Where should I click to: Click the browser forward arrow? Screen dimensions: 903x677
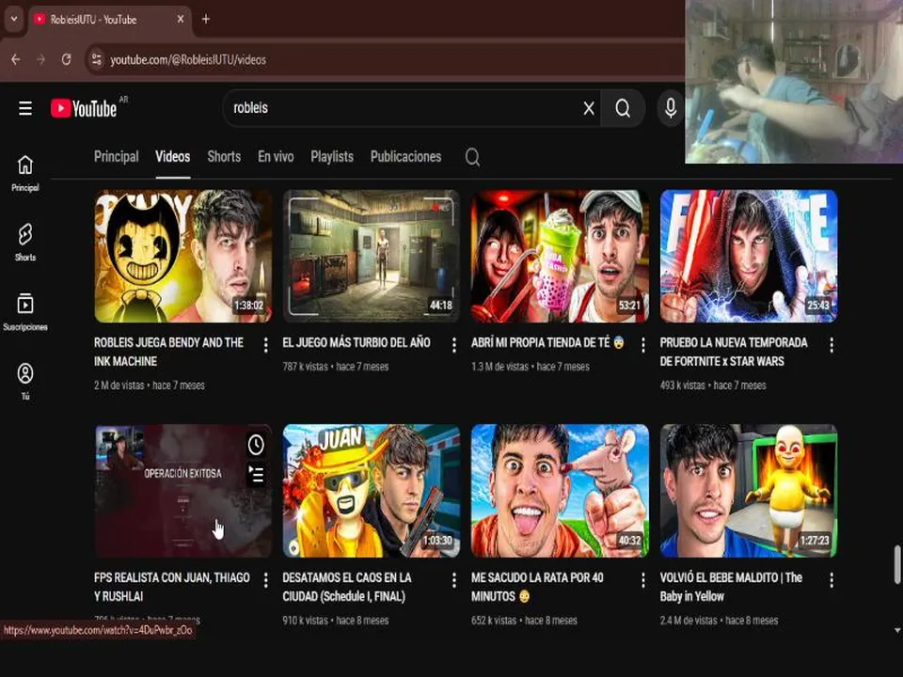coord(40,59)
